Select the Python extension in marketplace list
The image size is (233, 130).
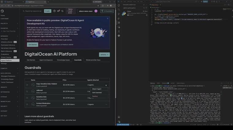[135, 13]
